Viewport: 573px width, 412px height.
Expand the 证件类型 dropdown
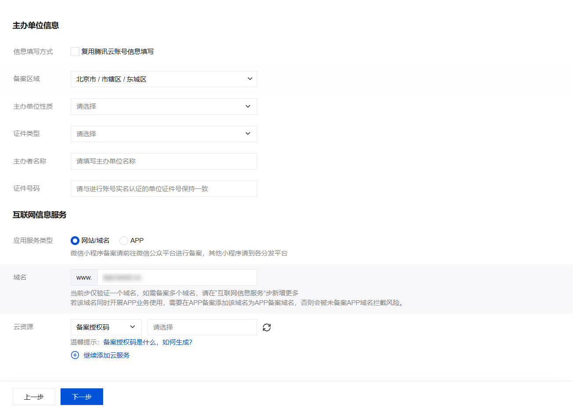click(163, 134)
